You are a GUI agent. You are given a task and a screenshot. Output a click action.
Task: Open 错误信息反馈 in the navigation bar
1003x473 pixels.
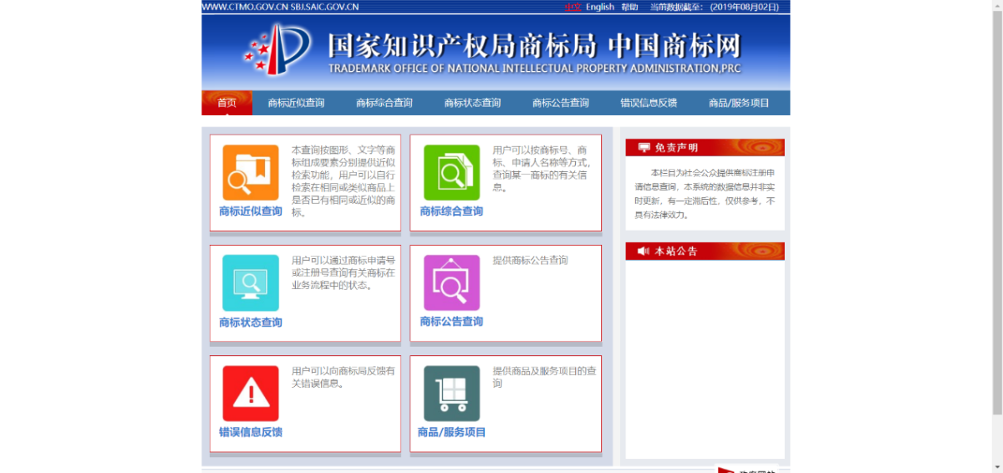point(649,103)
